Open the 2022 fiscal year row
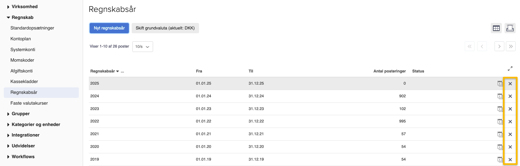 point(95,121)
